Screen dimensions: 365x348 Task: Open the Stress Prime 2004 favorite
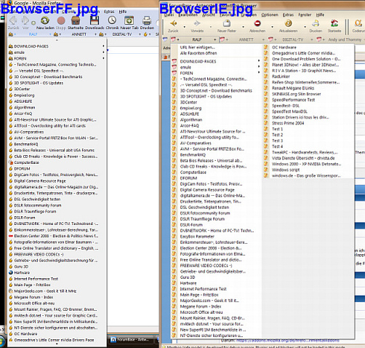point(288,123)
